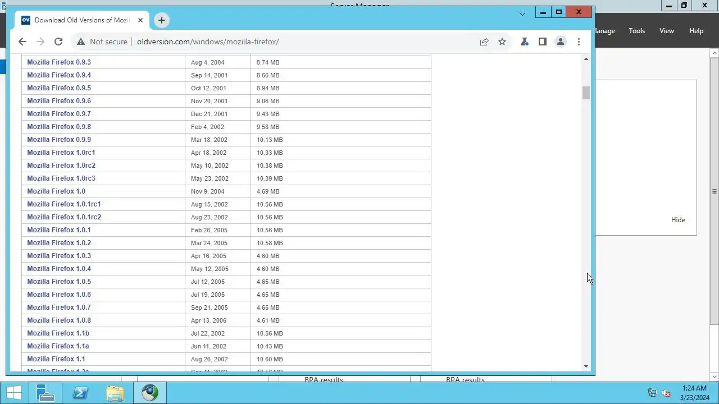The image size is (719, 404).
Task: Open Mozilla Firefox 1.0.1rc1 link
Action: [64, 204]
